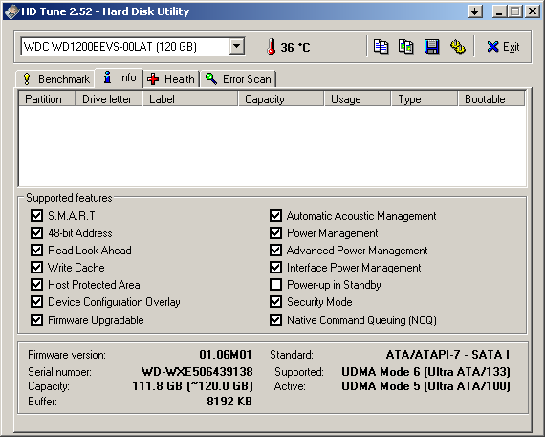The image size is (545, 437).
Task: Toggle the S.M.A.R.T checkbox
Action: coord(36,215)
